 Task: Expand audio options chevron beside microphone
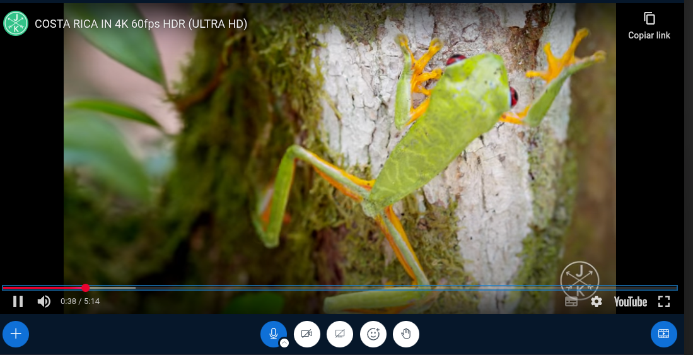click(284, 343)
